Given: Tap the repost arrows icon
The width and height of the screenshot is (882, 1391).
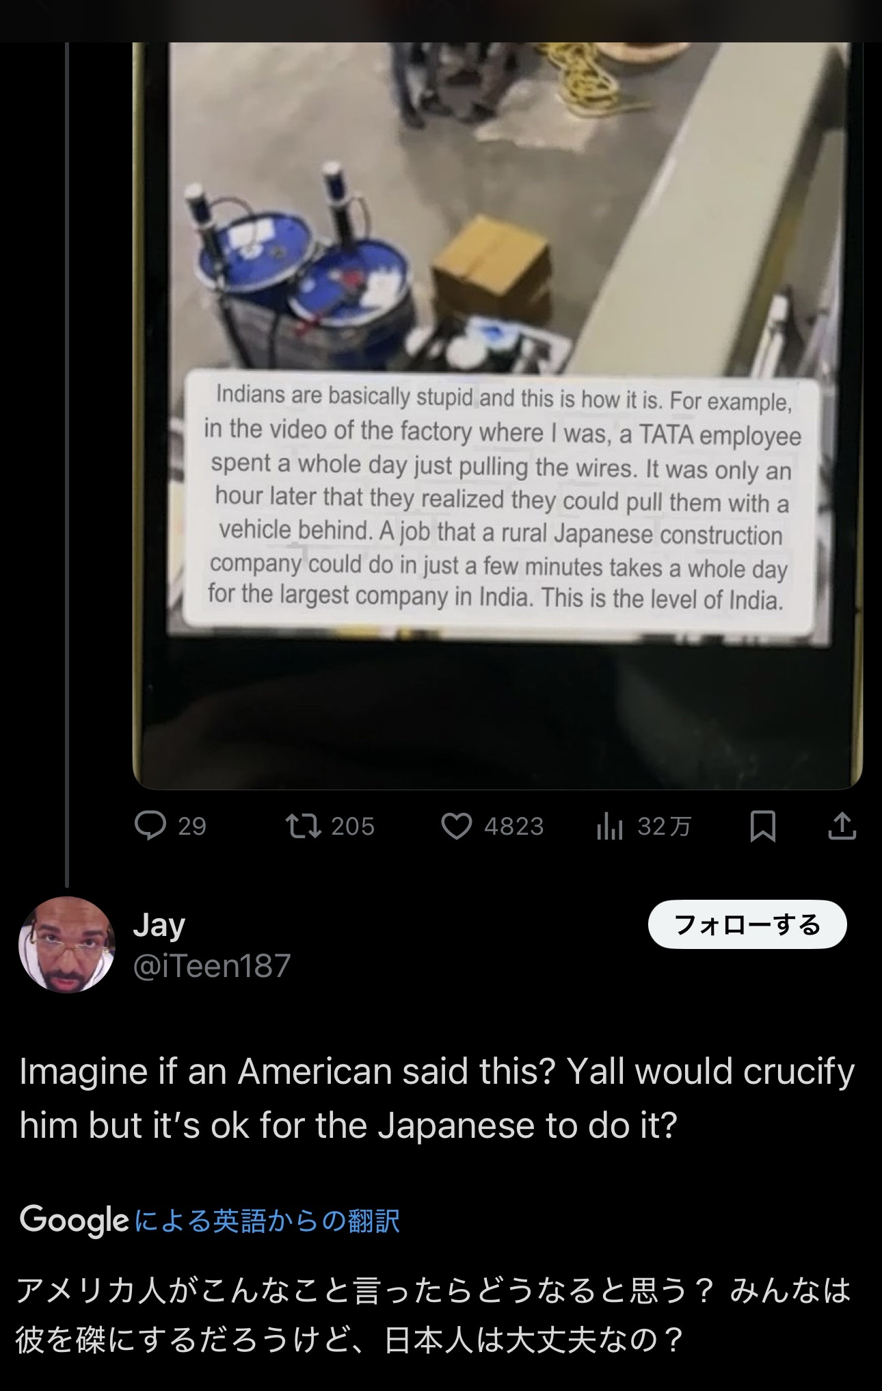Looking at the screenshot, I should point(304,826).
